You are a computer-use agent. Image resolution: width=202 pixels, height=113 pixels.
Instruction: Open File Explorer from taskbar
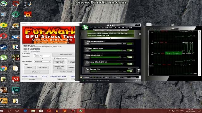pyautogui.click(x=33, y=110)
